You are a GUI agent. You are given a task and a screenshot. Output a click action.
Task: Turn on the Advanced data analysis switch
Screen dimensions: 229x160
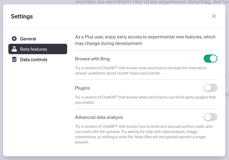click(210, 117)
